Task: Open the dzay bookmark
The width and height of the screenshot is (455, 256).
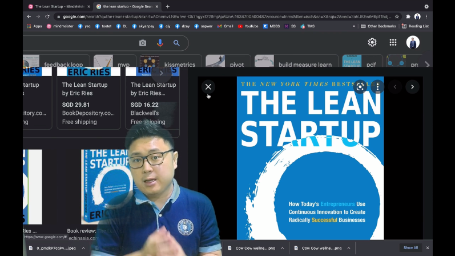Action: [183, 26]
